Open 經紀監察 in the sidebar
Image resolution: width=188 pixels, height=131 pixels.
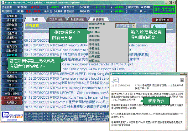(12, 38)
